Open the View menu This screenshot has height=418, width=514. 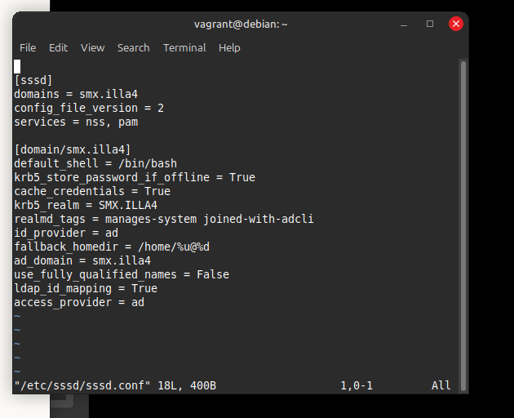[x=92, y=47]
